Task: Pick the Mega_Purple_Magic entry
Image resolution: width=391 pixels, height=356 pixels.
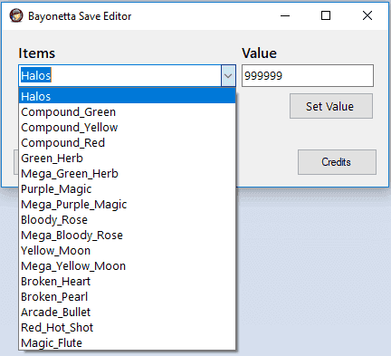Action: pos(127,204)
